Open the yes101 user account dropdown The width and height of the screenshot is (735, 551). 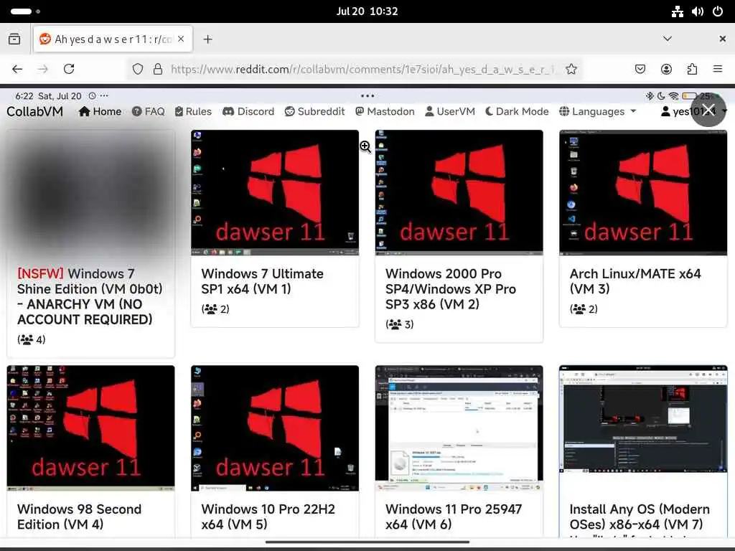click(x=693, y=111)
